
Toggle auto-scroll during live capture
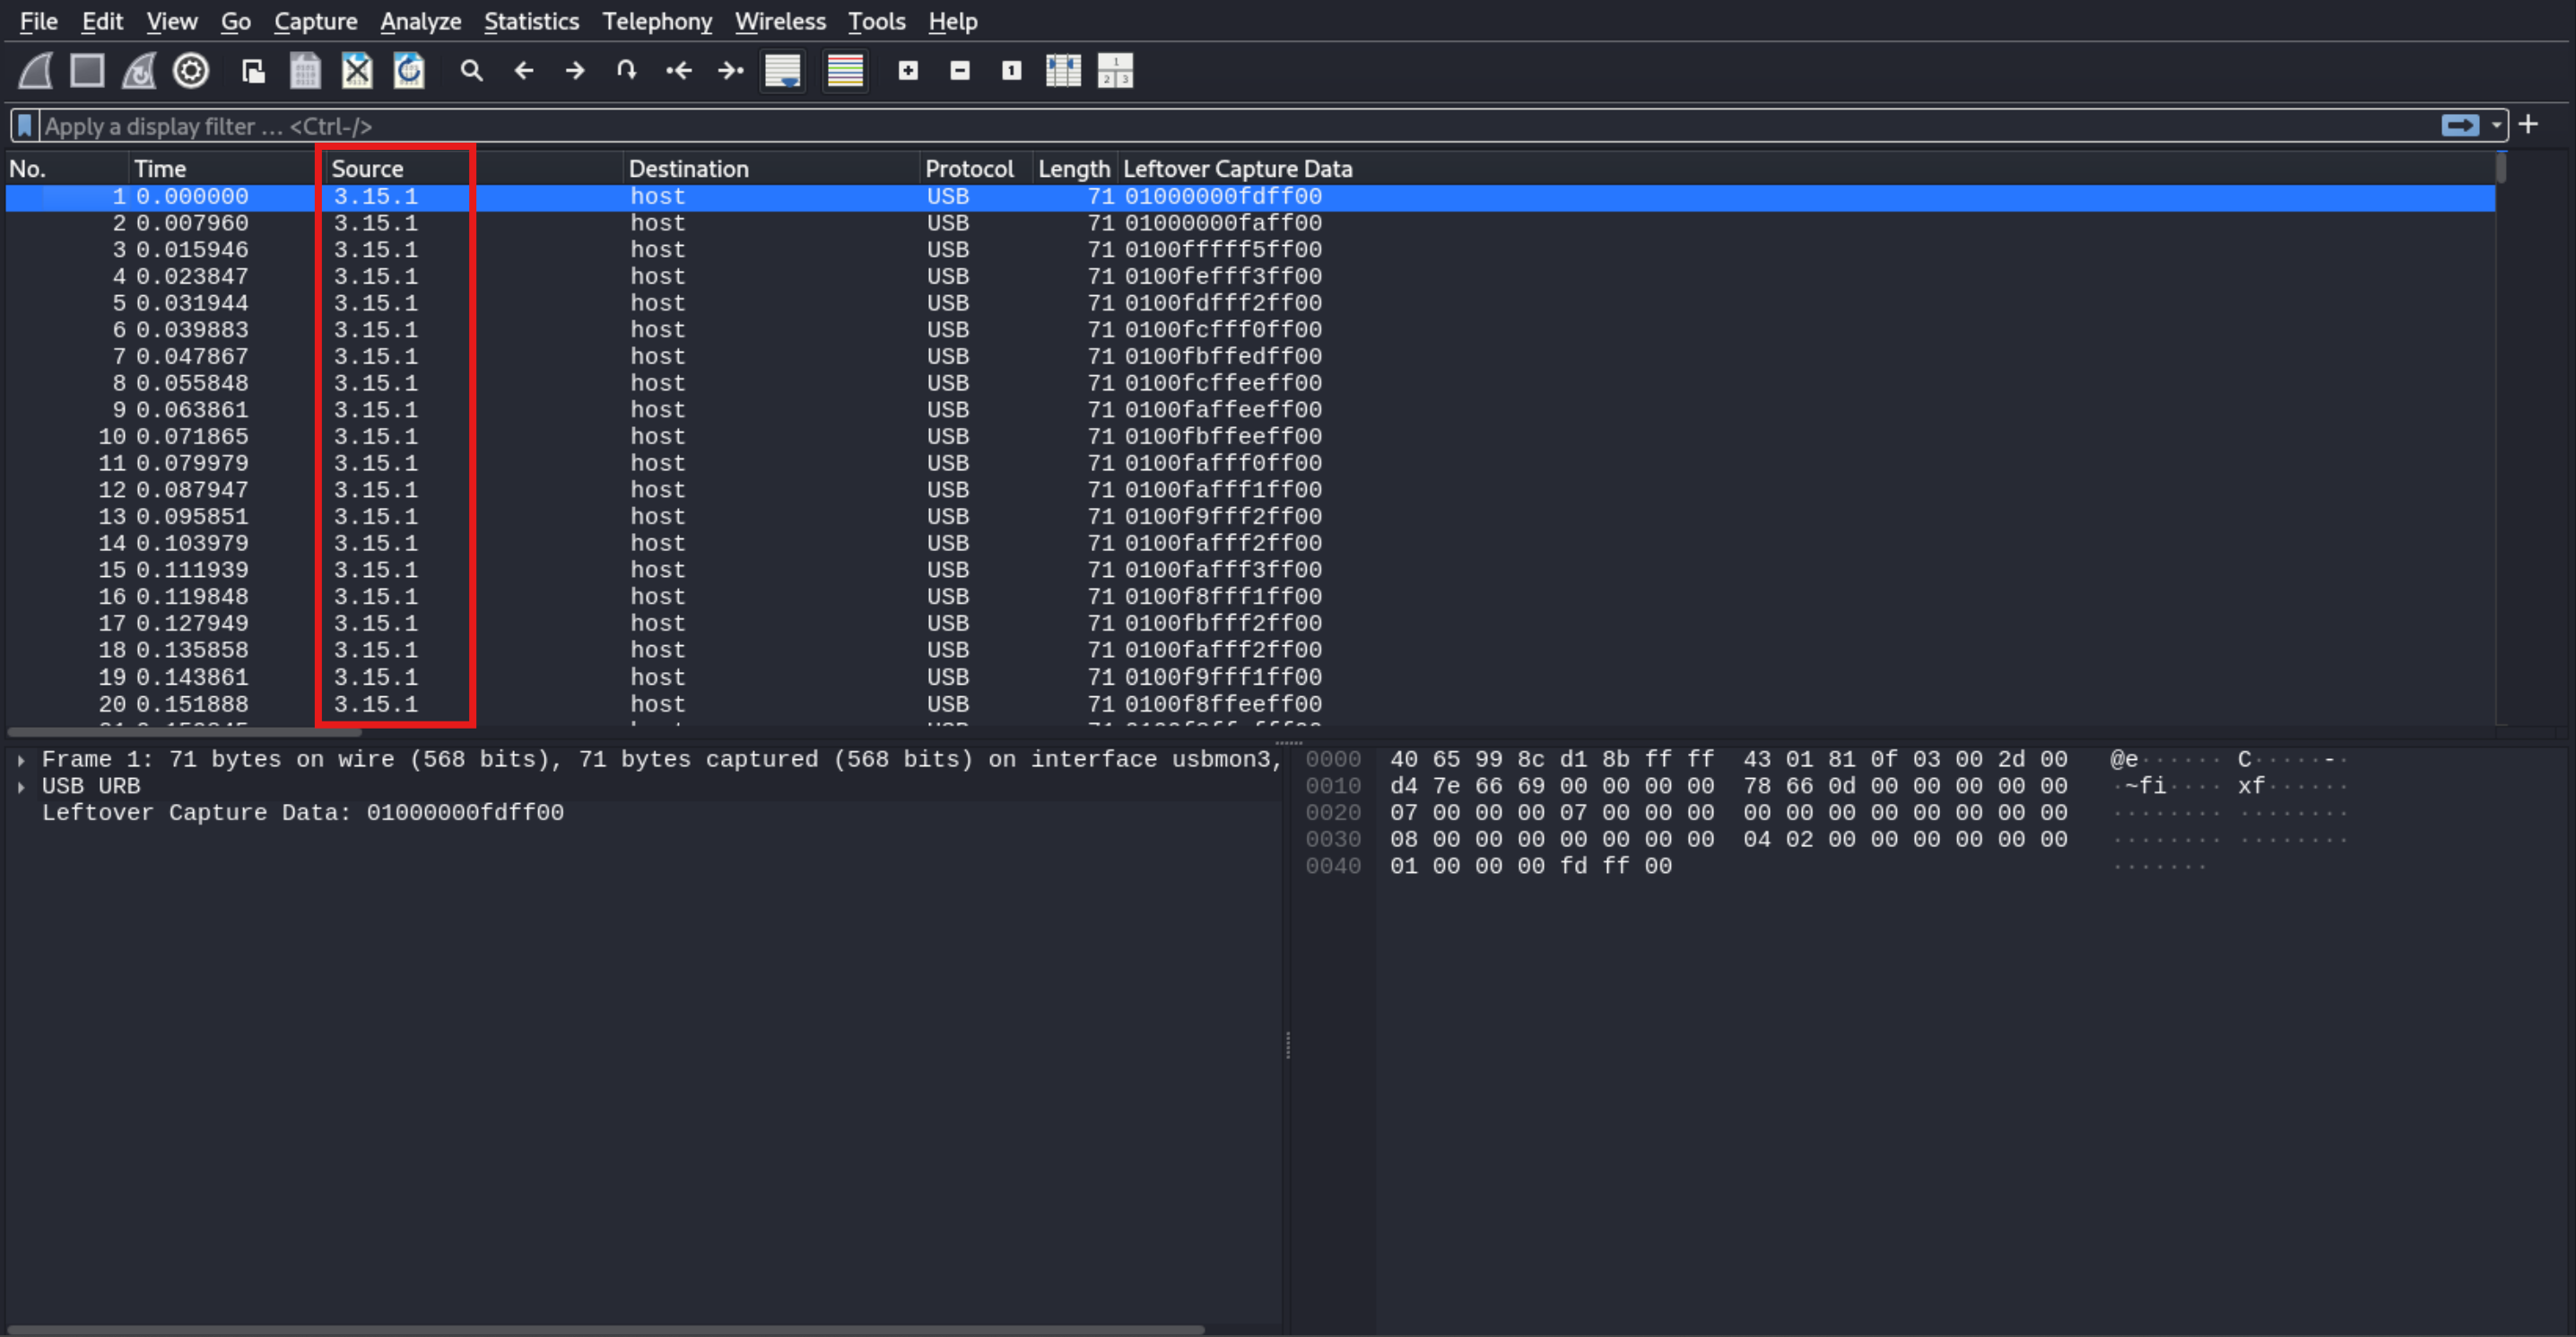782,71
